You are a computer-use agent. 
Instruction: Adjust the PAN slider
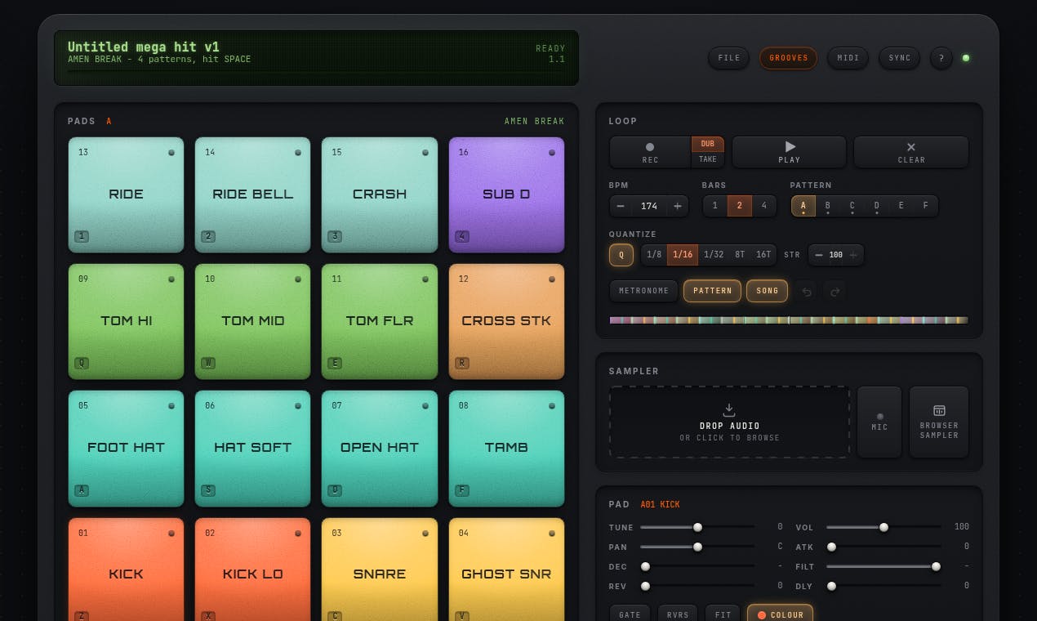coord(697,547)
